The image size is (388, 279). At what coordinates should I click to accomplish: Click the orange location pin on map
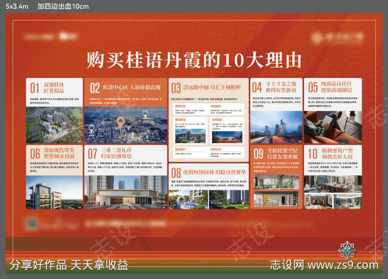[x=120, y=122]
